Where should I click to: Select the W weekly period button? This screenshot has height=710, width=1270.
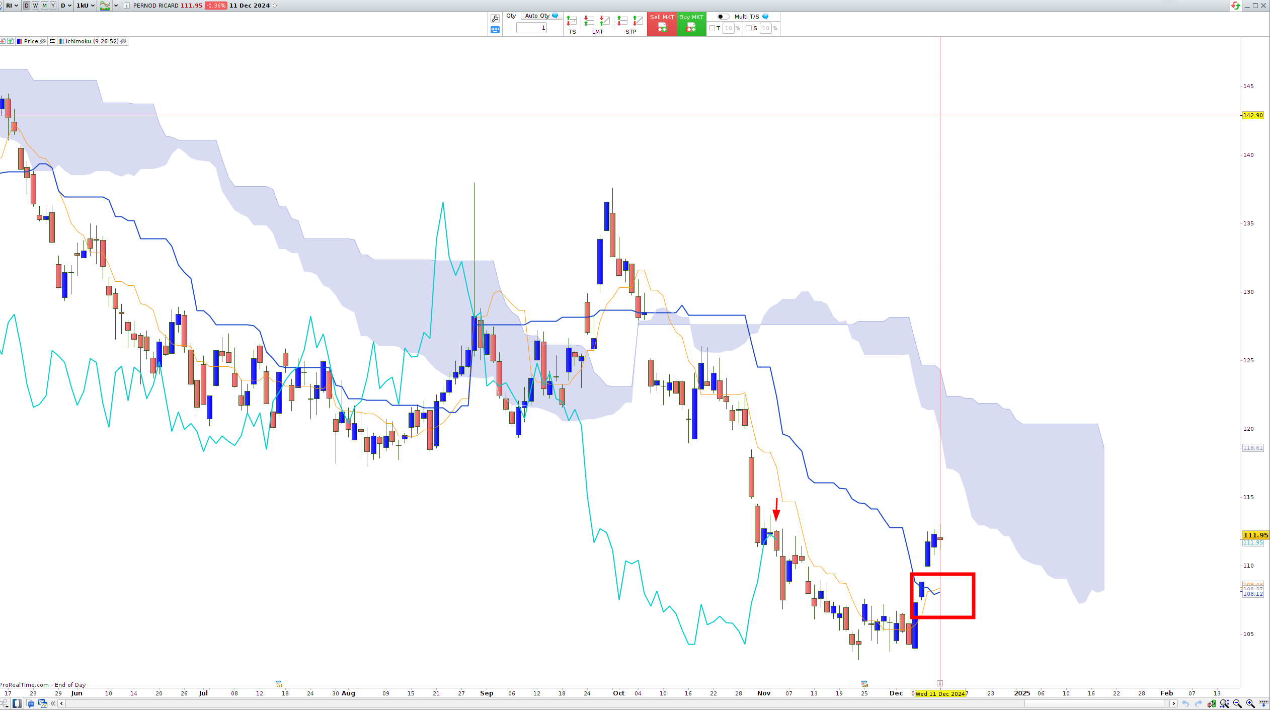click(x=35, y=6)
